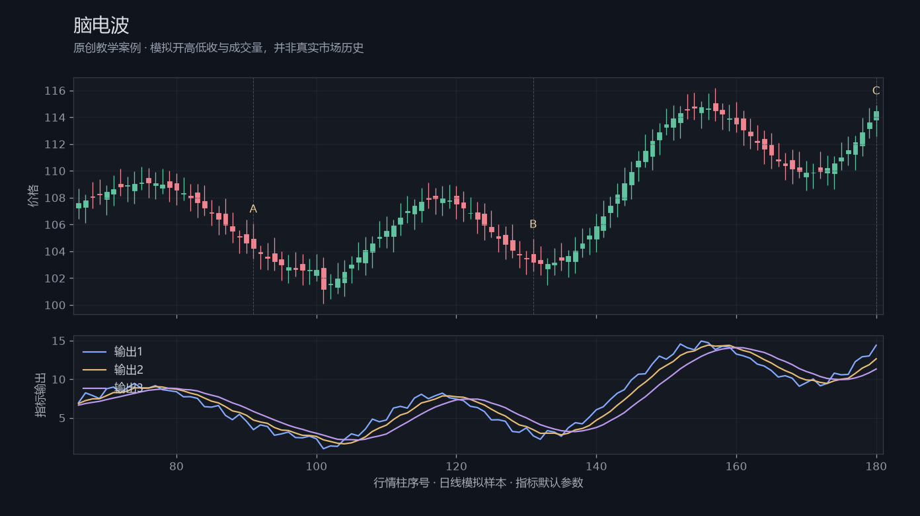
Task: Click x-axis tick 80
Action: click(176, 466)
